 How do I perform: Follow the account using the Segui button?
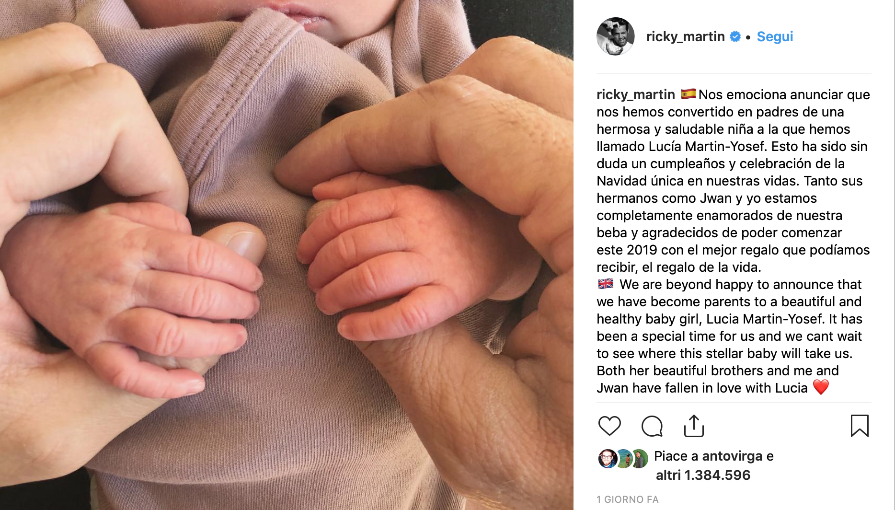coord(775,36)
